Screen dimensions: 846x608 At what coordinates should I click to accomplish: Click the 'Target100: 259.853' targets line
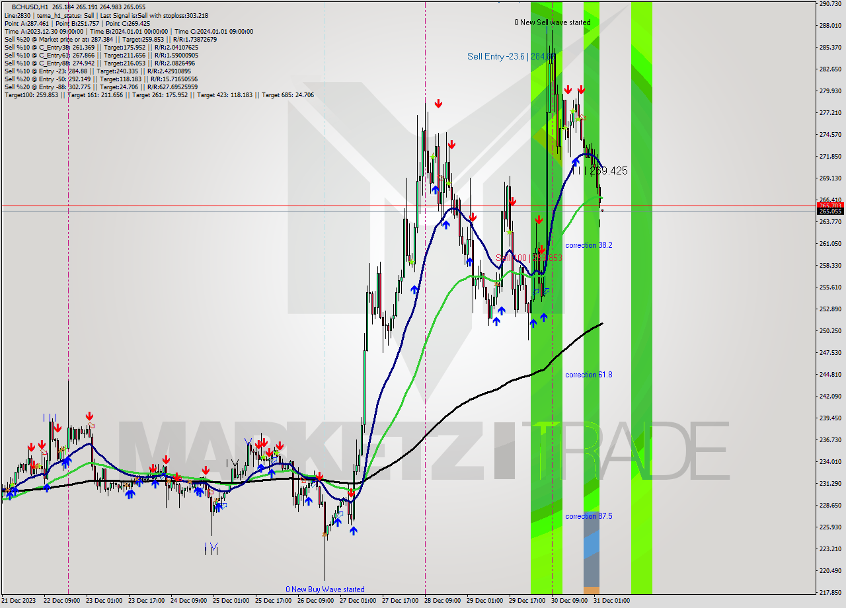click(159, 95)
